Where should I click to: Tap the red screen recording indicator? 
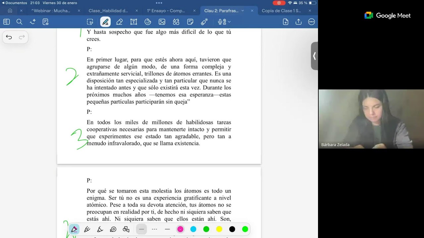(279, 3)
